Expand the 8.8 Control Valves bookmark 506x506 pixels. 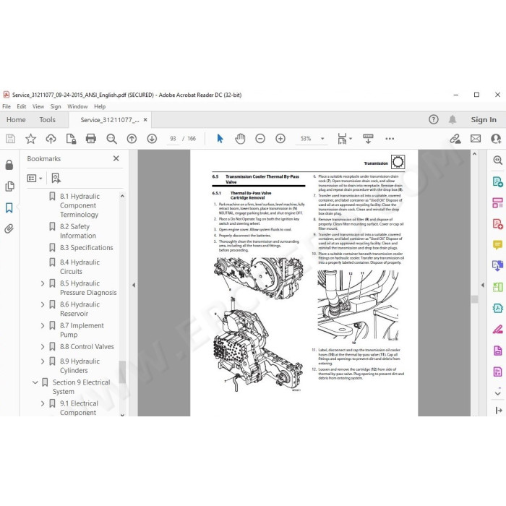click(x=43, y=346)
